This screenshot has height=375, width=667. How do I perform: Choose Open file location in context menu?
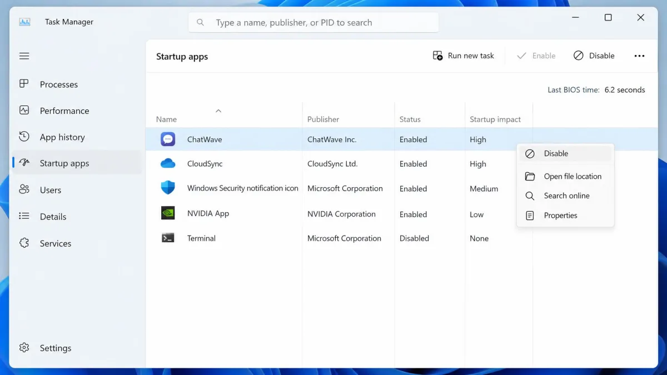click(565, 177)
